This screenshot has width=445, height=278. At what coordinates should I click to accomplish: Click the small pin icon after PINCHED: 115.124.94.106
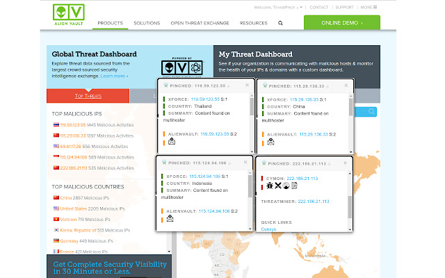[229, 163]
